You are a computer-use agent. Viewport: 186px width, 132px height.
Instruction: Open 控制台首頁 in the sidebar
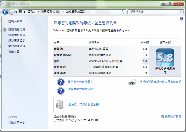(15, 21)
